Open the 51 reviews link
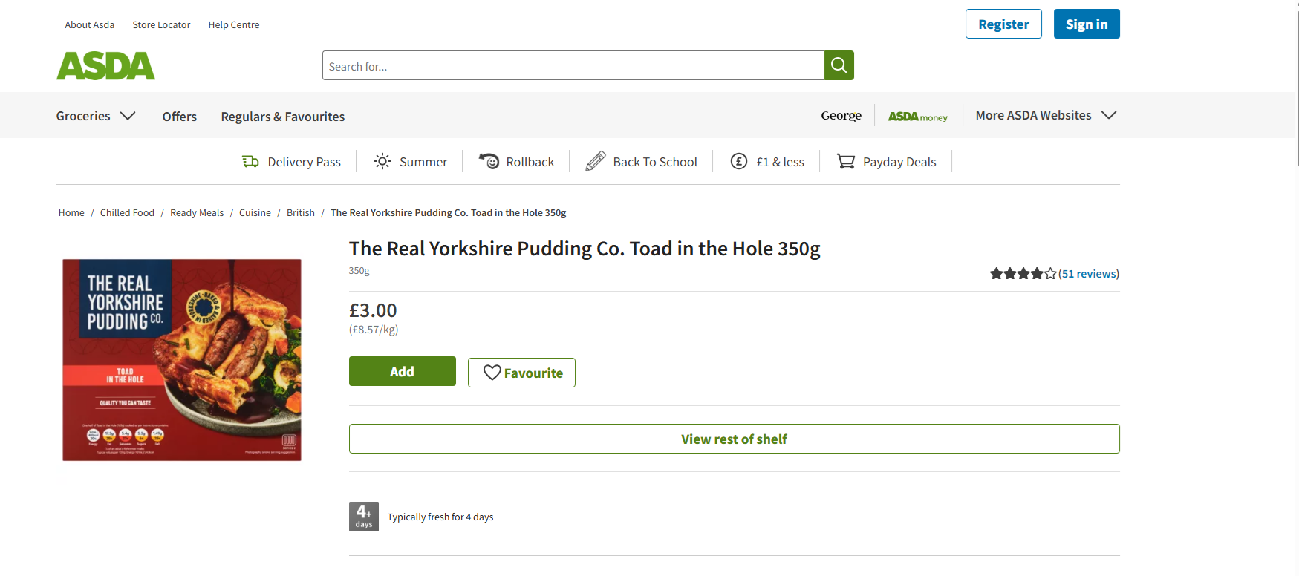 (x=1089, y=274)
